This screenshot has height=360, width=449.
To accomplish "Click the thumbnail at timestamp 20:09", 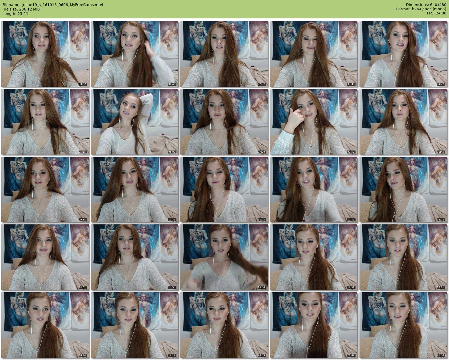I will tap(224, 325).
